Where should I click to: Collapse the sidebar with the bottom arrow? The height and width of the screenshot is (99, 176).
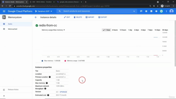[x=4, y=96]
